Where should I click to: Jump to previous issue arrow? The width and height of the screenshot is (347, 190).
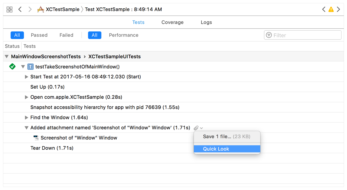click(x=324, y=9)
